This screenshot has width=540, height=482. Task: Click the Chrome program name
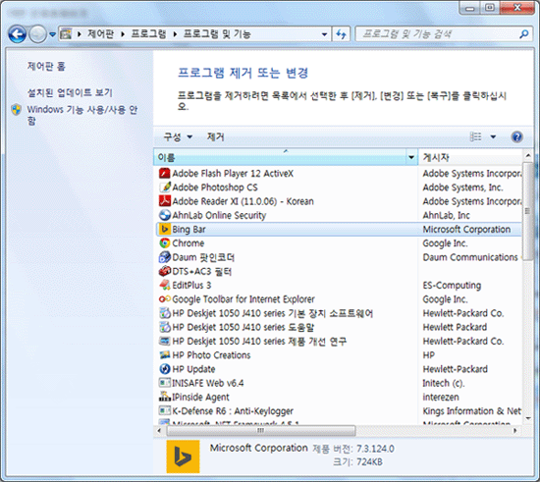189,243
